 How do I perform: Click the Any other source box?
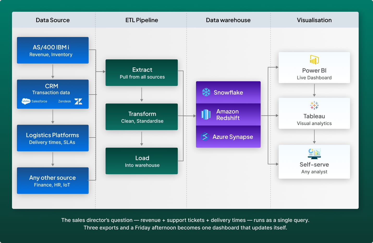53,181
